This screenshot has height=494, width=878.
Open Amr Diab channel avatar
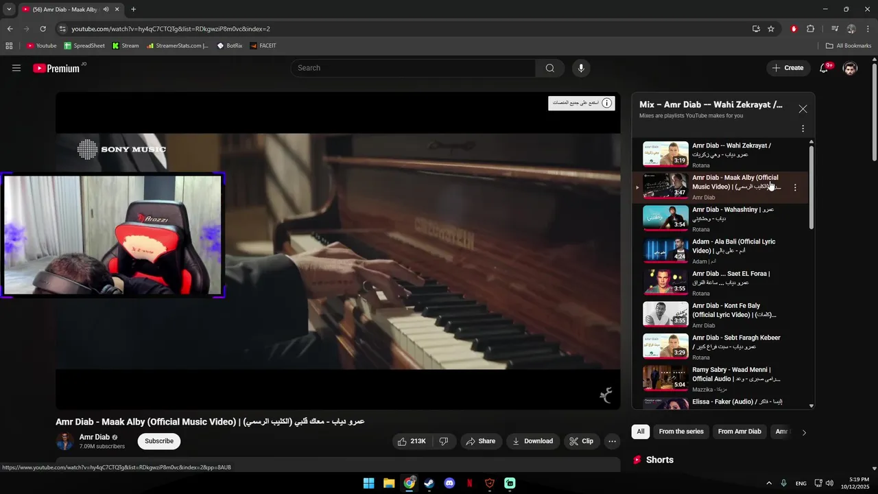(64, 441)
